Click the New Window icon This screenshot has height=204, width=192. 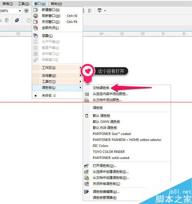[36, 10]
